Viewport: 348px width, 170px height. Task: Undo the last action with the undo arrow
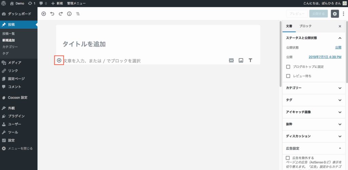52,14
